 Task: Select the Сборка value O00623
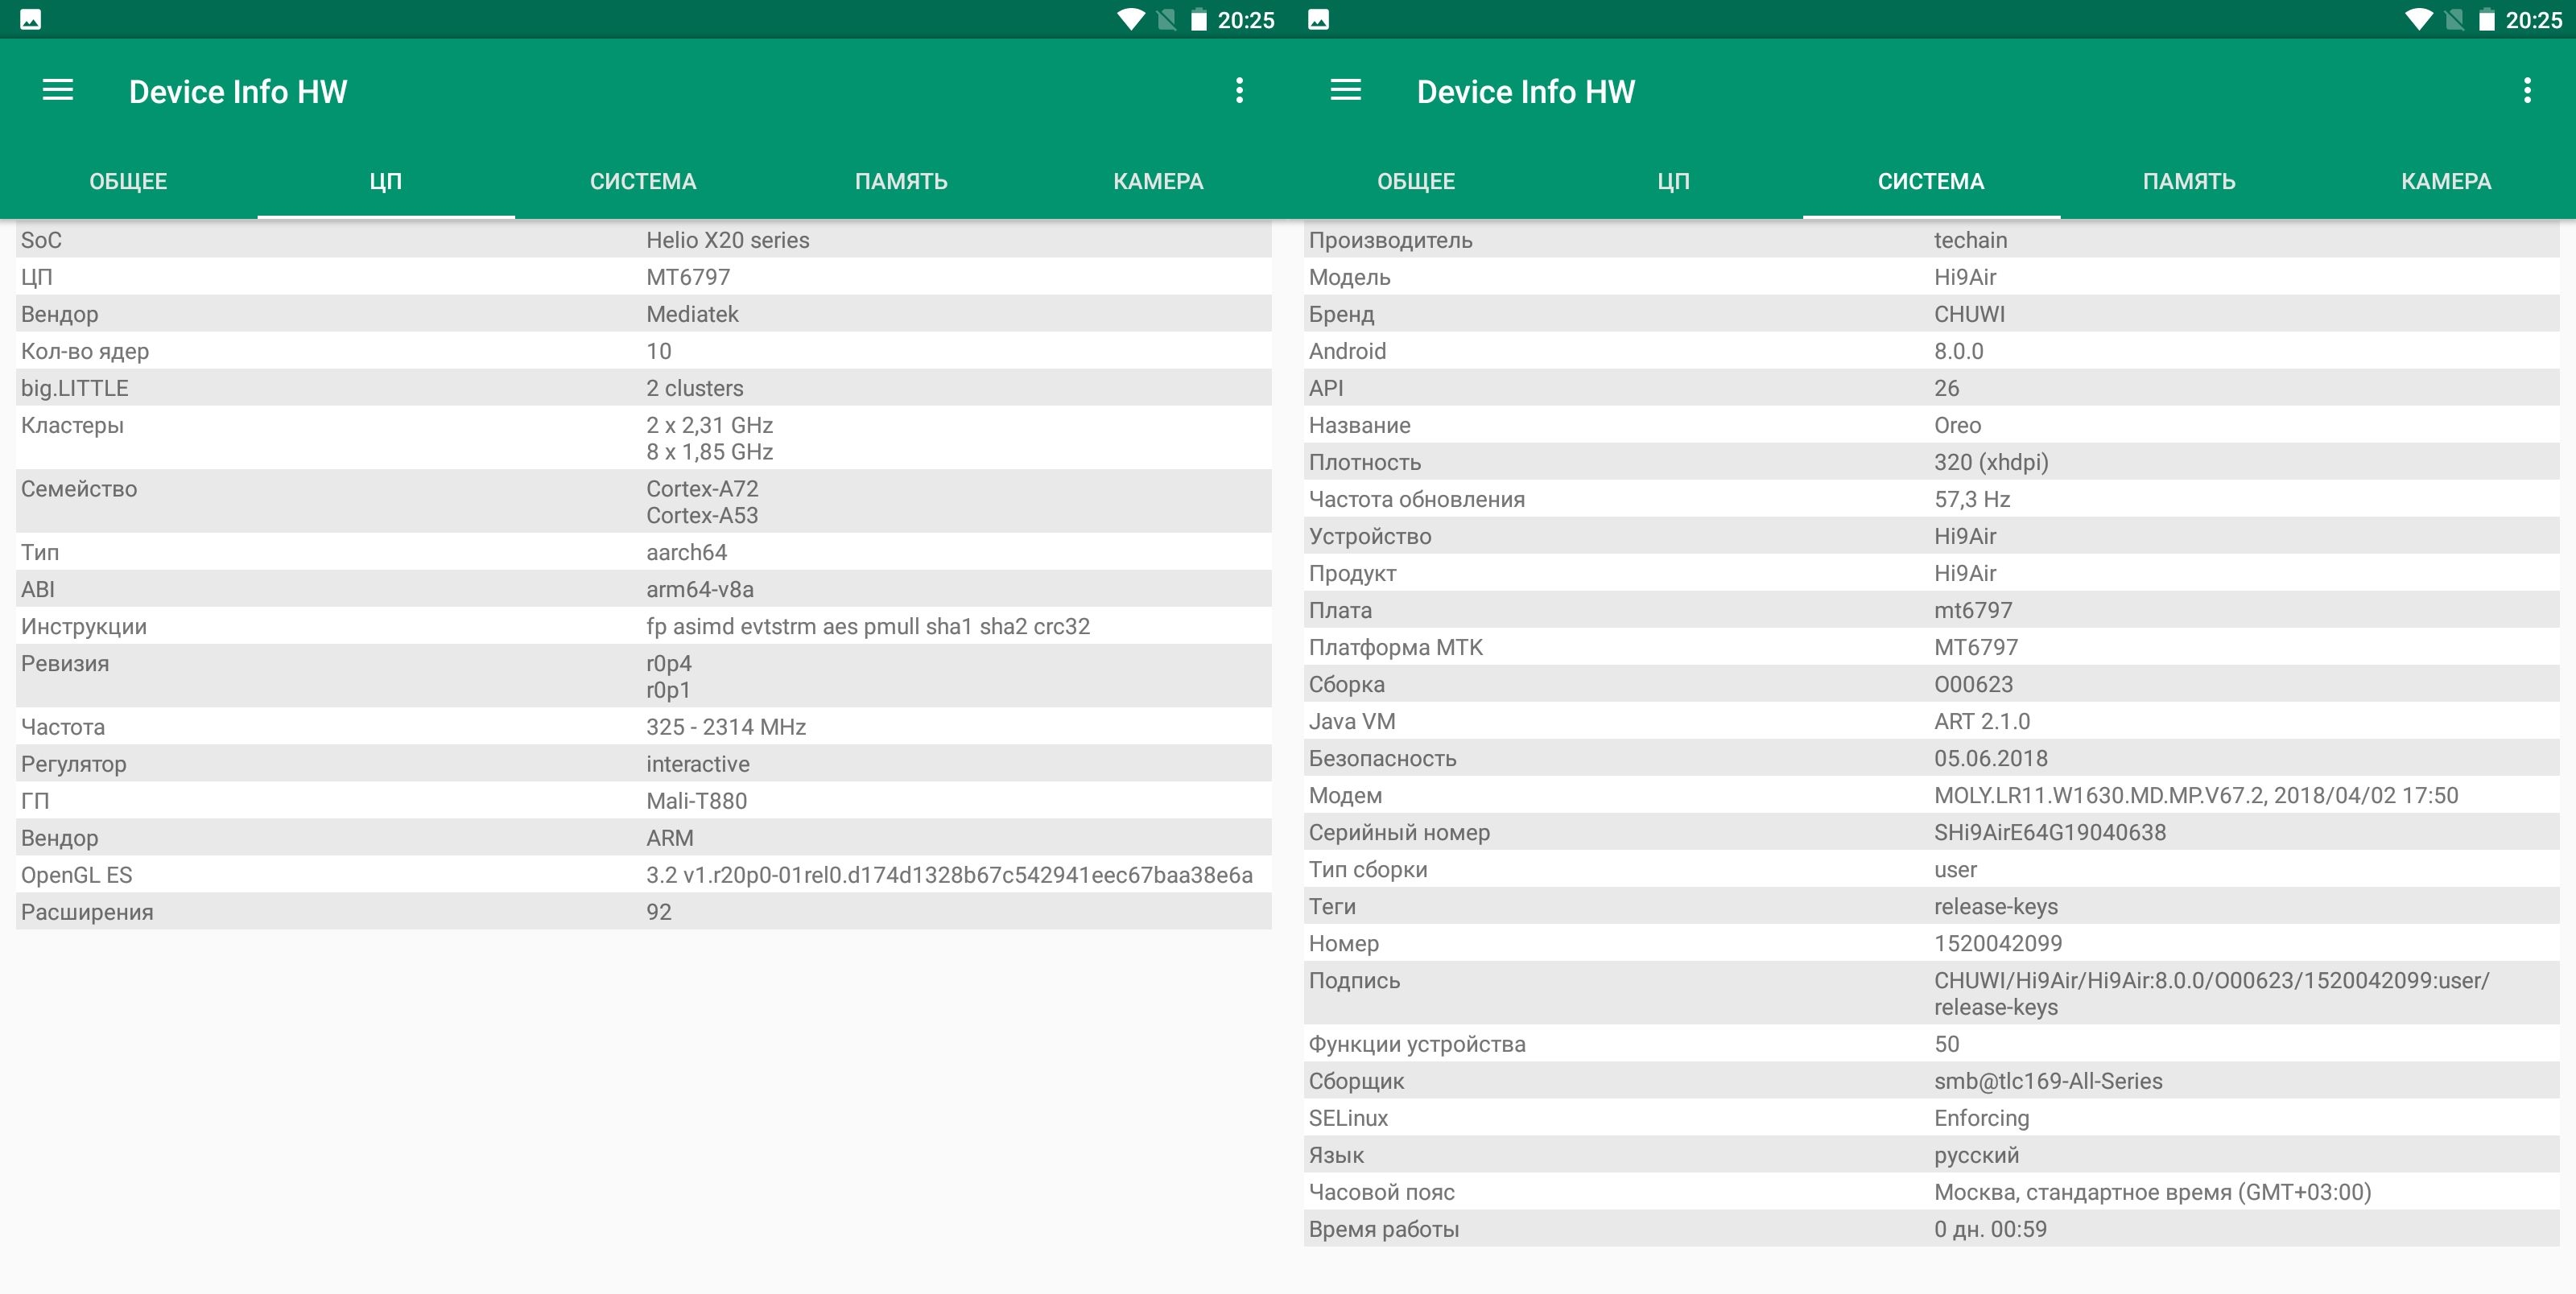pyautogui.click(x=1973, y=684)
